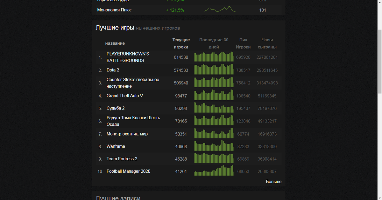Click the Монополия Плюс trend sparkline
This screenshot has height=200, width=382.
coord(220,10)
